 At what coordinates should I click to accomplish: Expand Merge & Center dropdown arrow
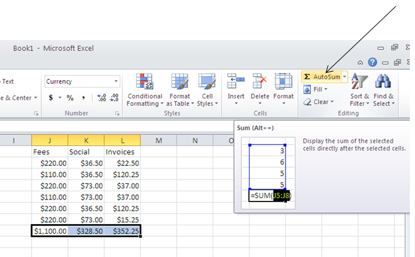pos(36,98)
